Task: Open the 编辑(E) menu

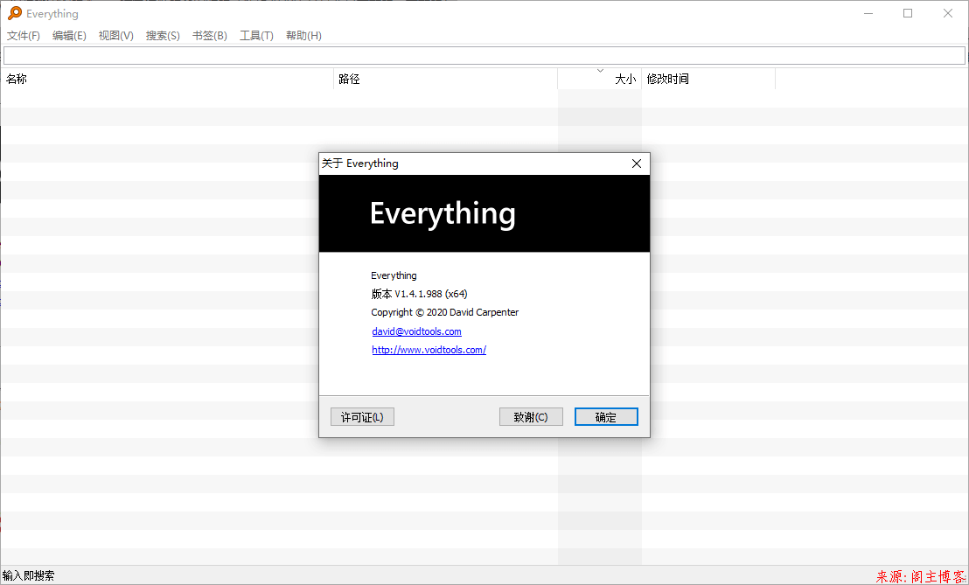Action: (69, 36)
